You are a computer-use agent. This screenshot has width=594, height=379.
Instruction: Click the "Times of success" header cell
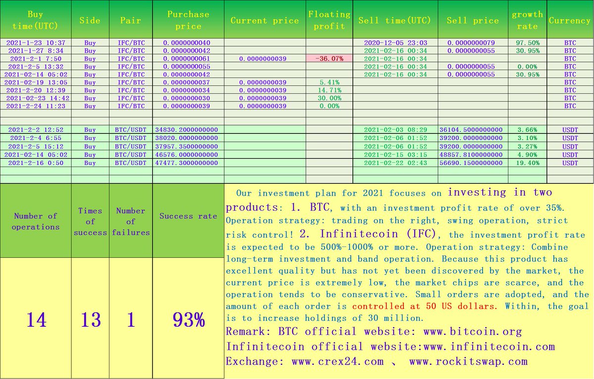click(90, 221)
